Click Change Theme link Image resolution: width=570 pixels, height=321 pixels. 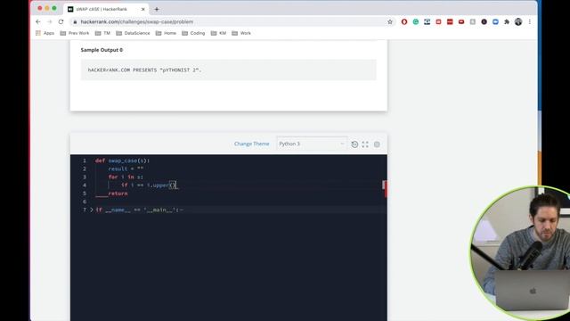[251, 144]
